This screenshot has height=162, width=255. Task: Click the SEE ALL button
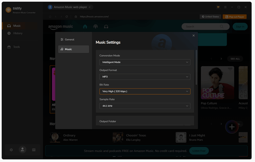pyautogui.click(x=235, y=59)
